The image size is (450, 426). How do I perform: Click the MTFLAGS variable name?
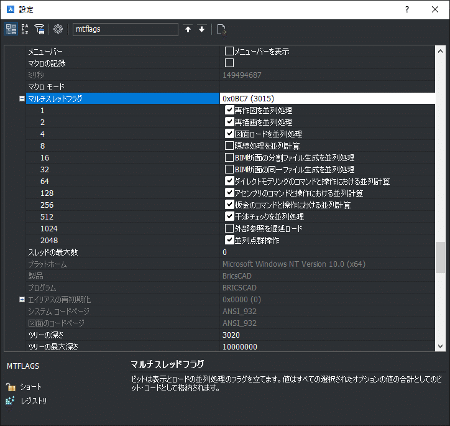23,366
